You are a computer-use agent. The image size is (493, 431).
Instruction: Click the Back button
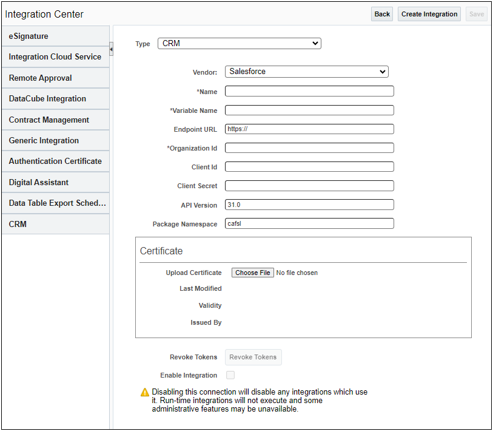tap(381, 13)
